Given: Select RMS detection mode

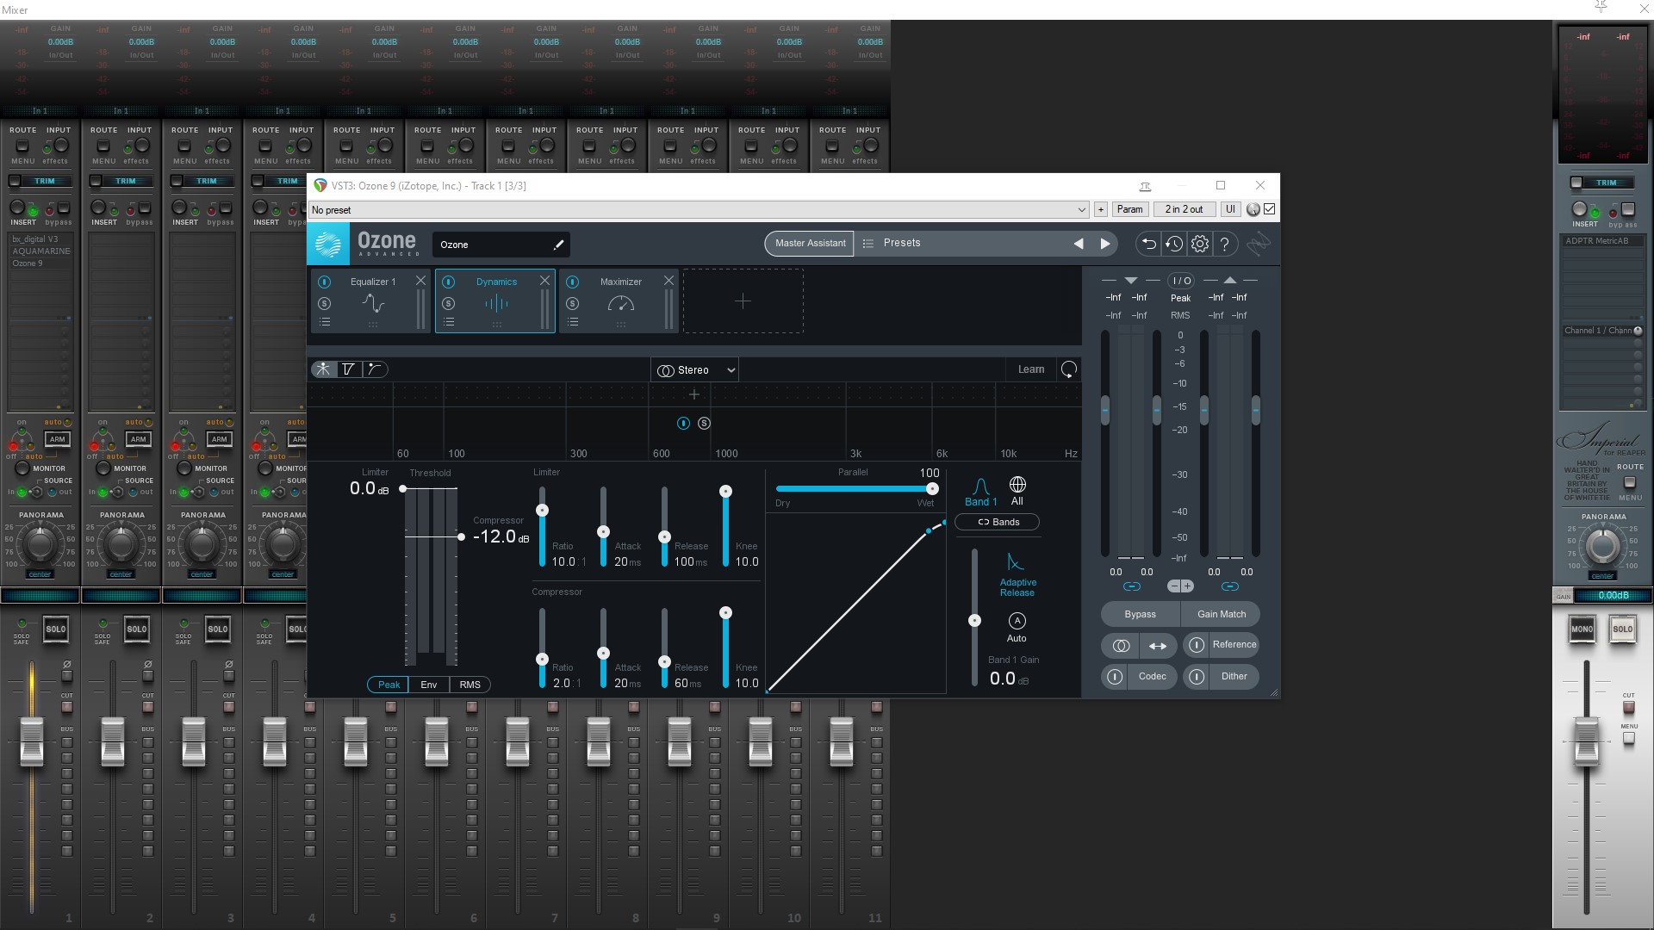Looking at the screenshot, I should tap(469, 685).
